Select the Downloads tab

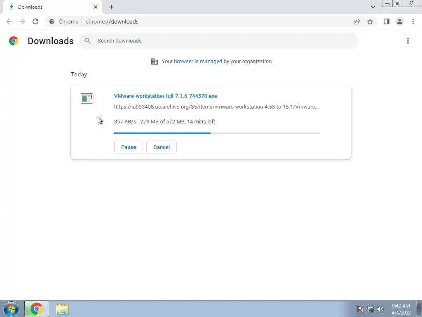tap(52, 7)
